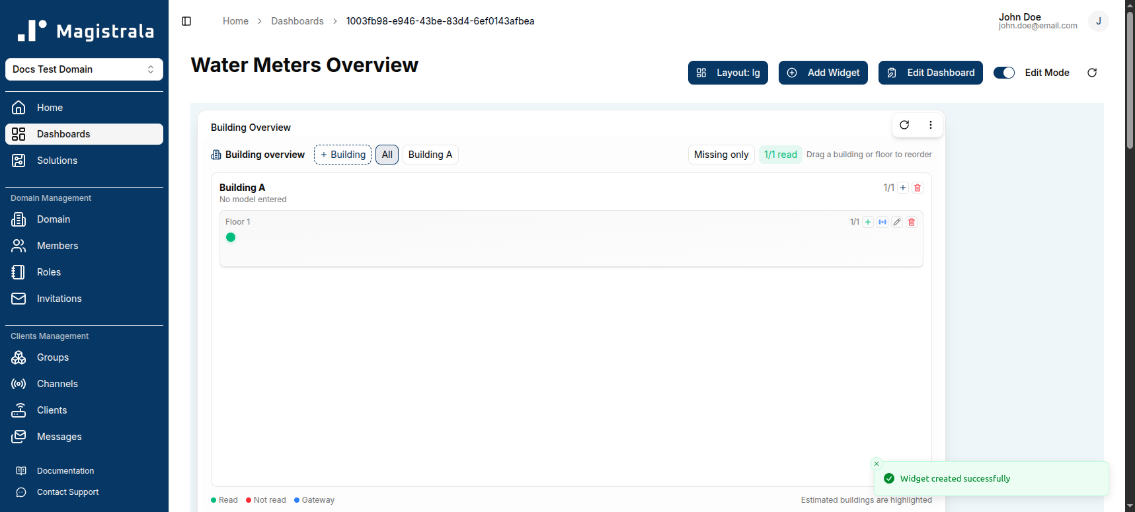Screen dimensions: 1135x512
Task: Open the Invitations page
Action: click(84, 299)
